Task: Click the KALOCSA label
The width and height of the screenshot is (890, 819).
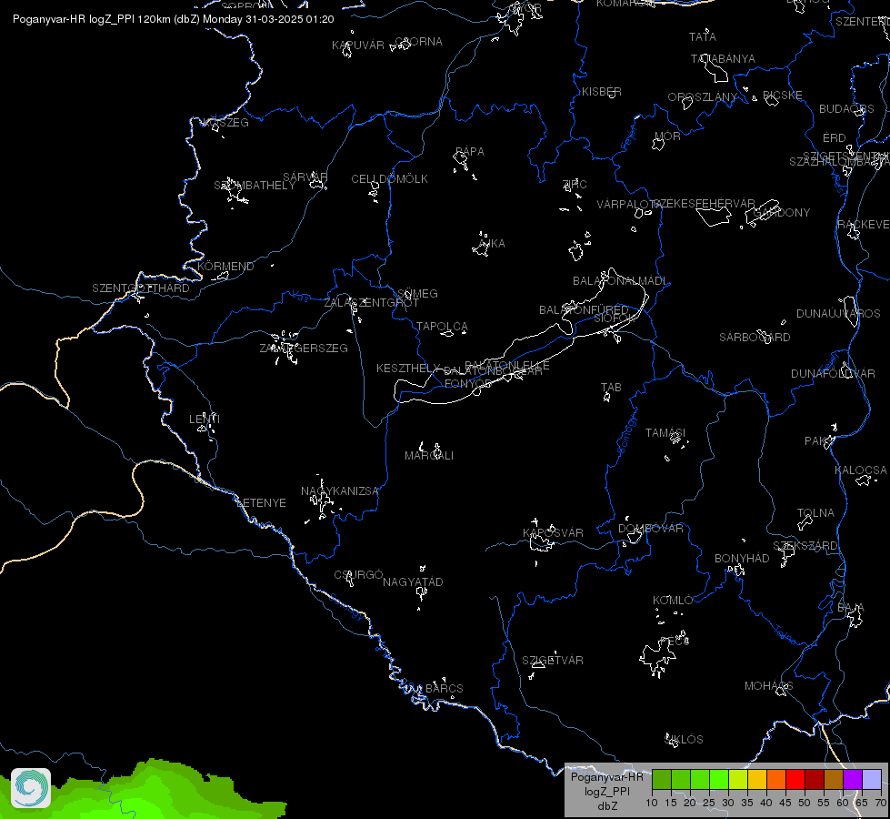Action: [861, 470]
